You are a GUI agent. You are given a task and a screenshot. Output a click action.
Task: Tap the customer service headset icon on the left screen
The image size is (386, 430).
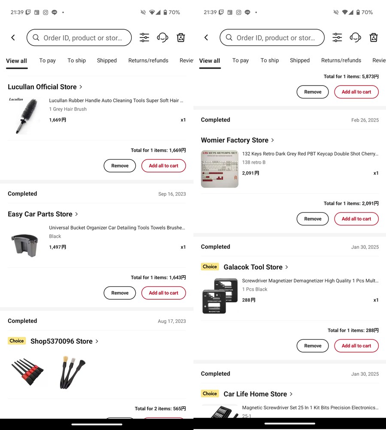[162, 38]
